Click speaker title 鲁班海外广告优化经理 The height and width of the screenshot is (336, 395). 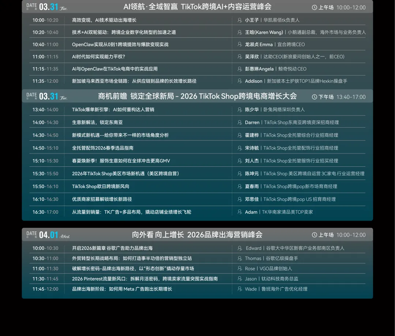coord(284,289)
